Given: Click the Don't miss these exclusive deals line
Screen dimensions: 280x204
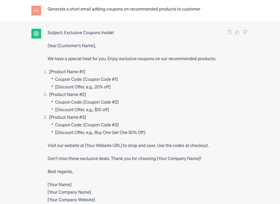Looking at the screenshot, I should (x=124, y=158).
